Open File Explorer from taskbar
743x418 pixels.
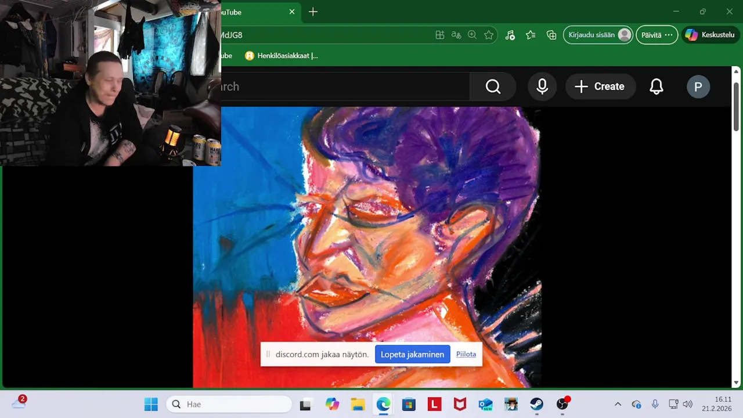[x=358, y=404]
